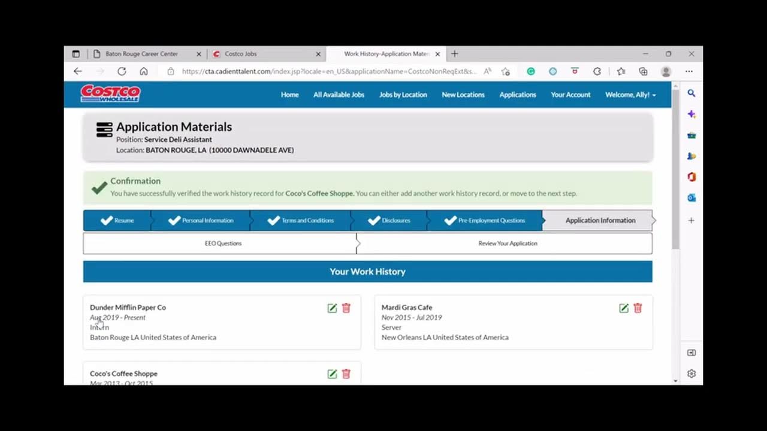Click the scrollbar down arrow
767x431 pixels.
click(x=675, y=381)
